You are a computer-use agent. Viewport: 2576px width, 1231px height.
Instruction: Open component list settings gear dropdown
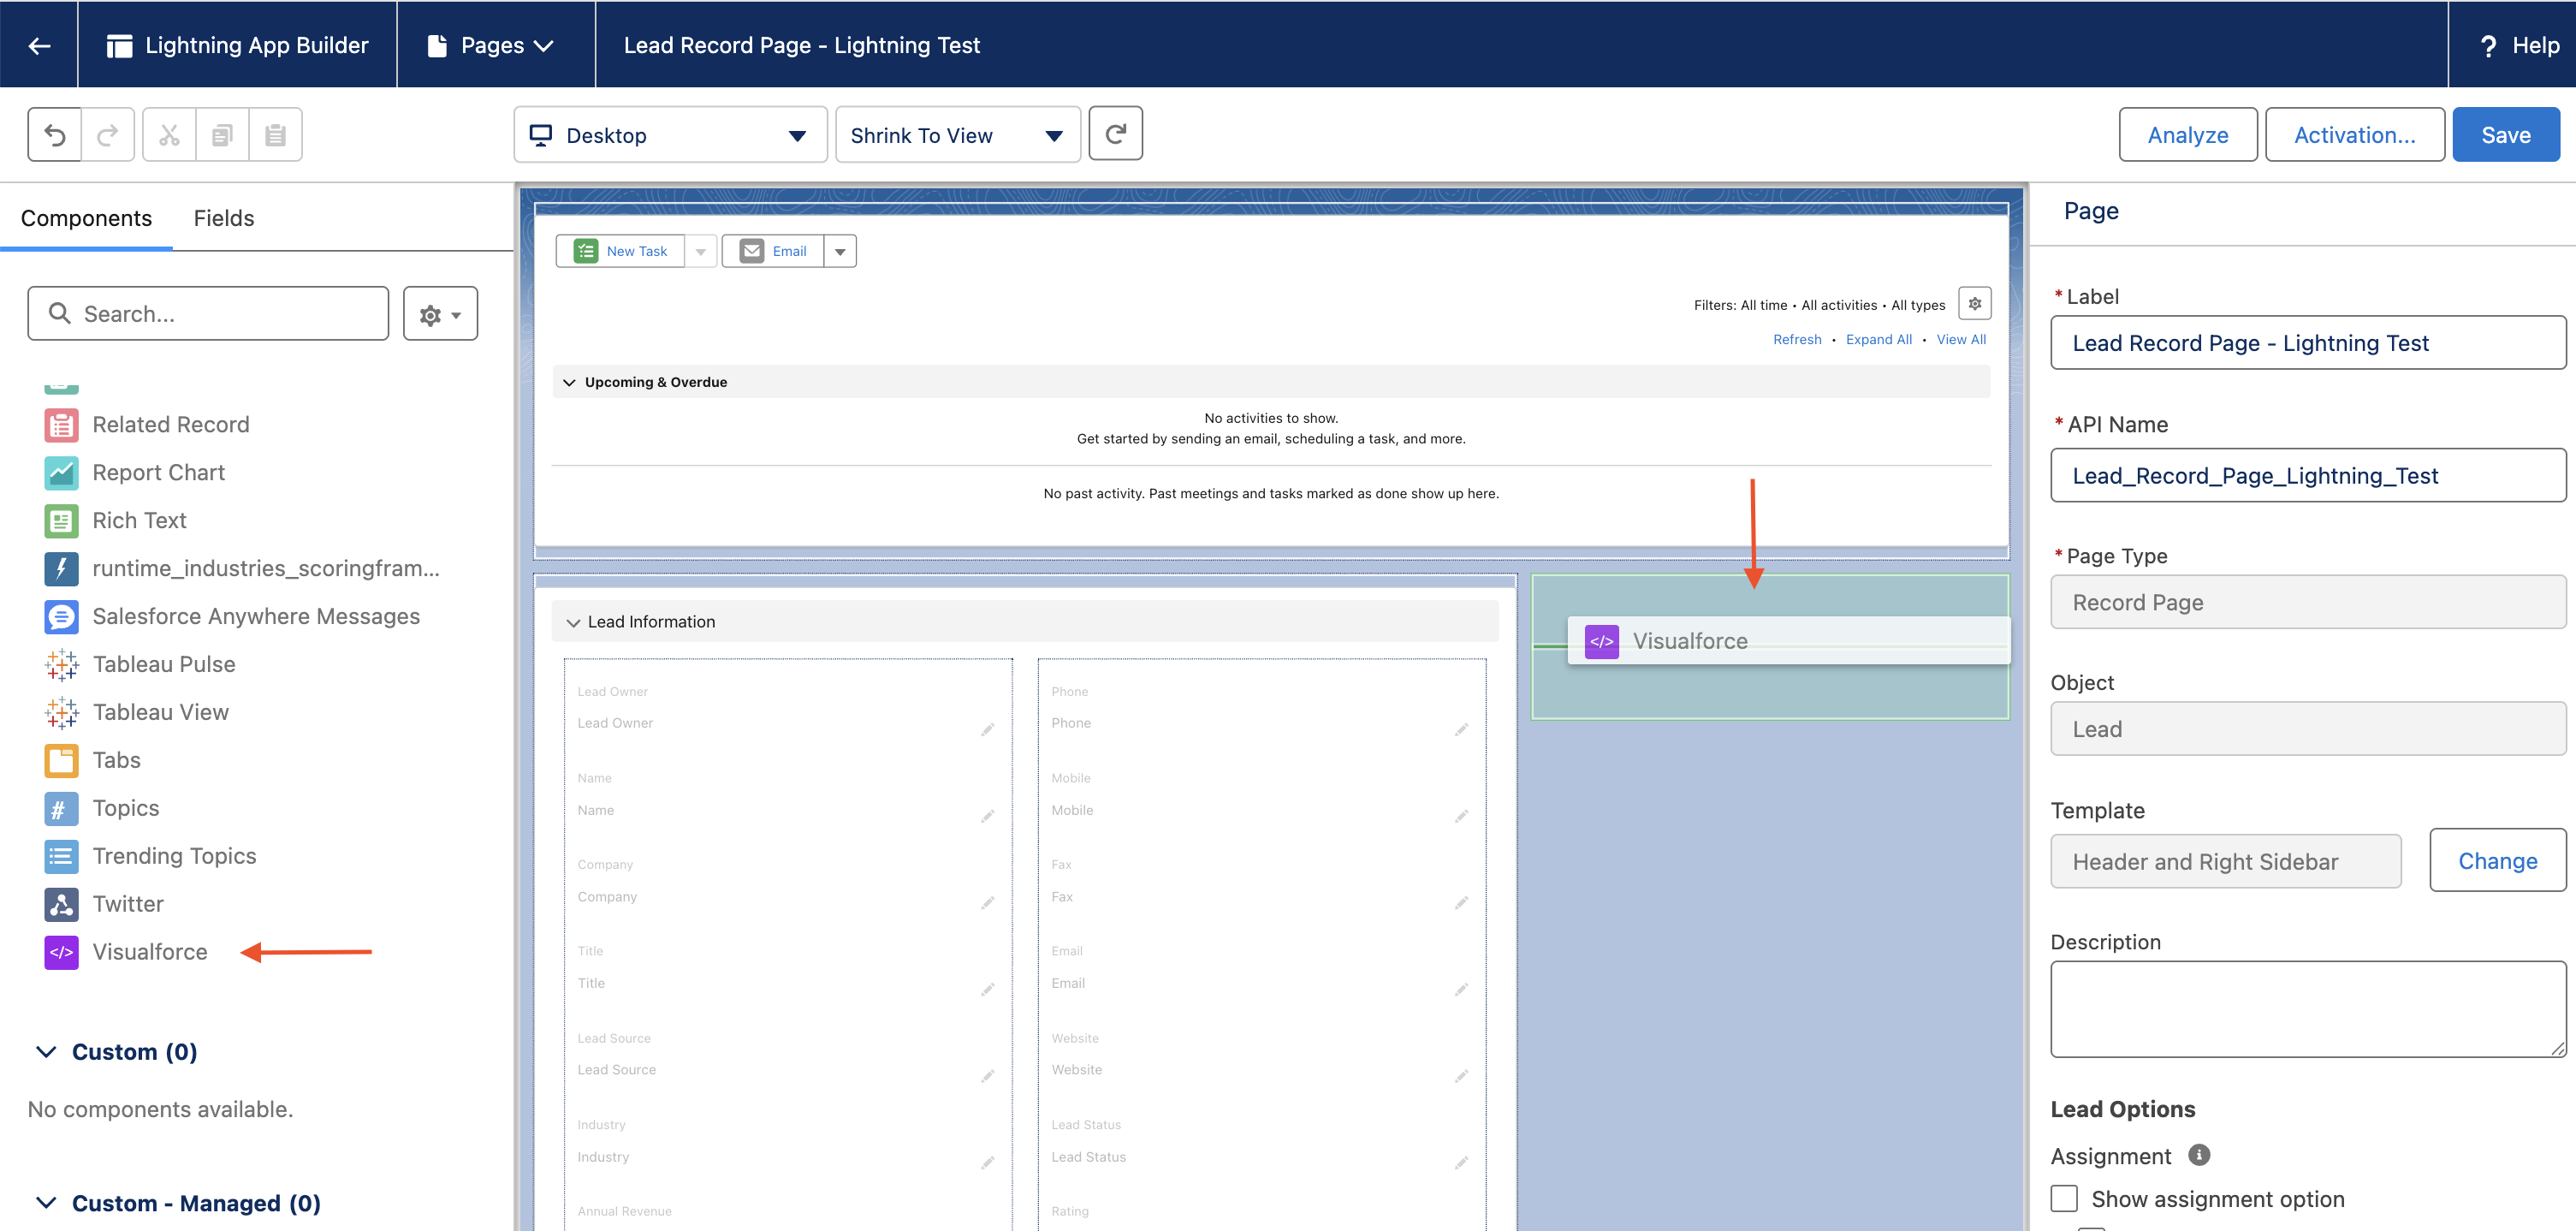coord(440,314)
